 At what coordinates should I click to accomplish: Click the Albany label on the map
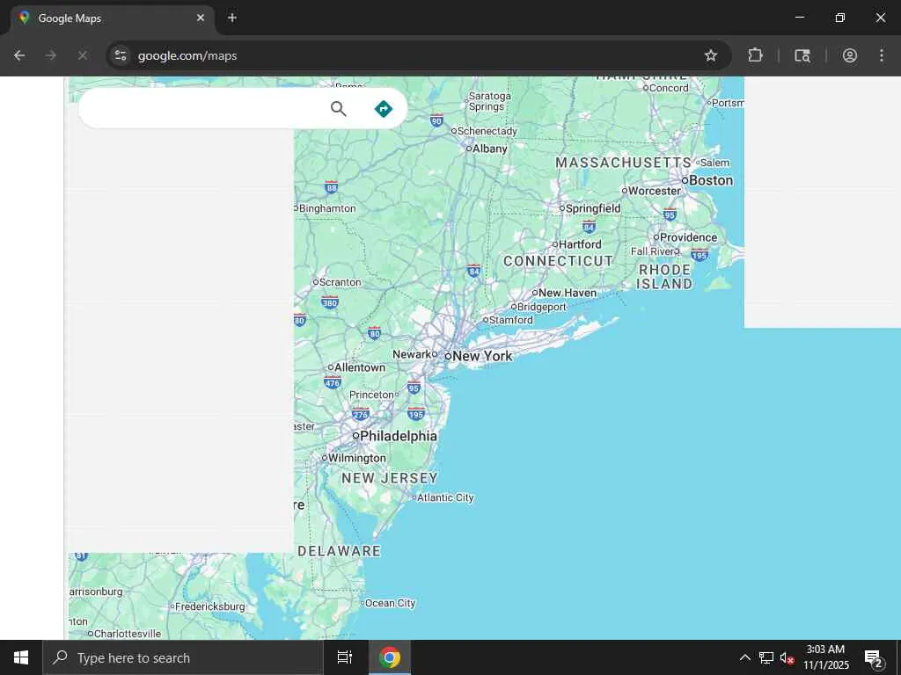click(489, 149)
